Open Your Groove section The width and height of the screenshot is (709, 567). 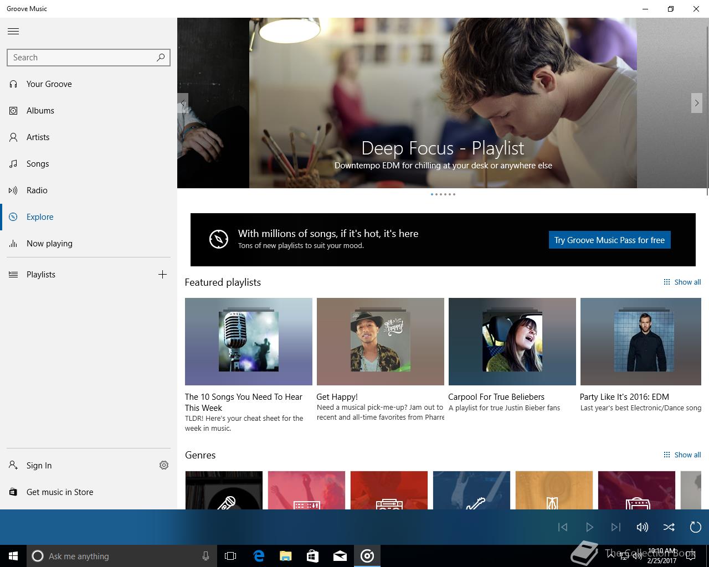coord(89,84)
